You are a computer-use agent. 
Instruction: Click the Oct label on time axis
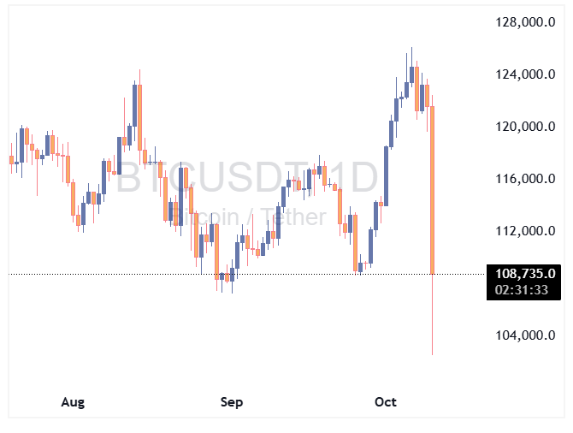pyautogui.click(x=387, y=401)
